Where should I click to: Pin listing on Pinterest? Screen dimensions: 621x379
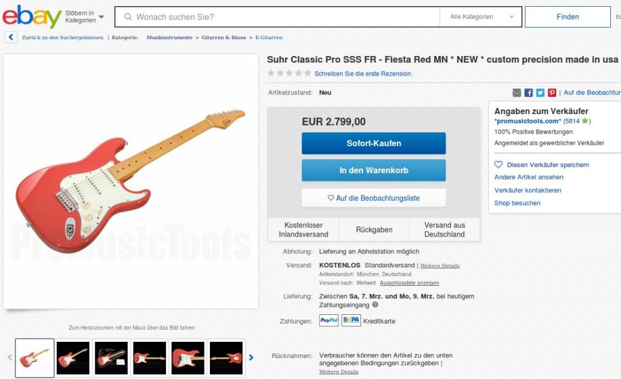(552, 92)
